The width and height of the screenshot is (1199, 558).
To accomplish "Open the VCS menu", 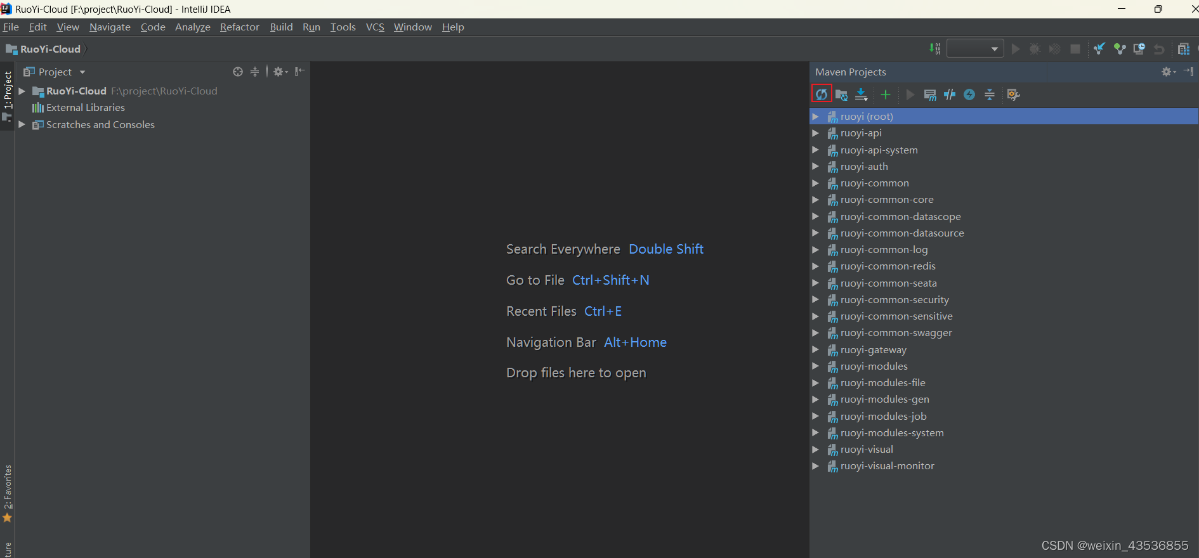I will pos(375,27).
